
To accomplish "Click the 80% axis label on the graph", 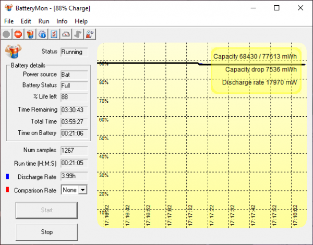I will coord(104,82).
